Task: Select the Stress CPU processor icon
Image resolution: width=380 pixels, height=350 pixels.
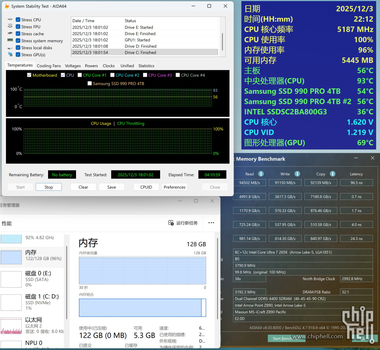Action: 10,20
